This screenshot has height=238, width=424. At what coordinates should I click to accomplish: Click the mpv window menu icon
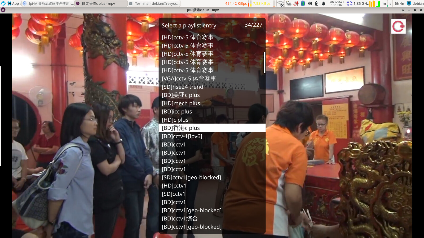[x=3, y=10]
